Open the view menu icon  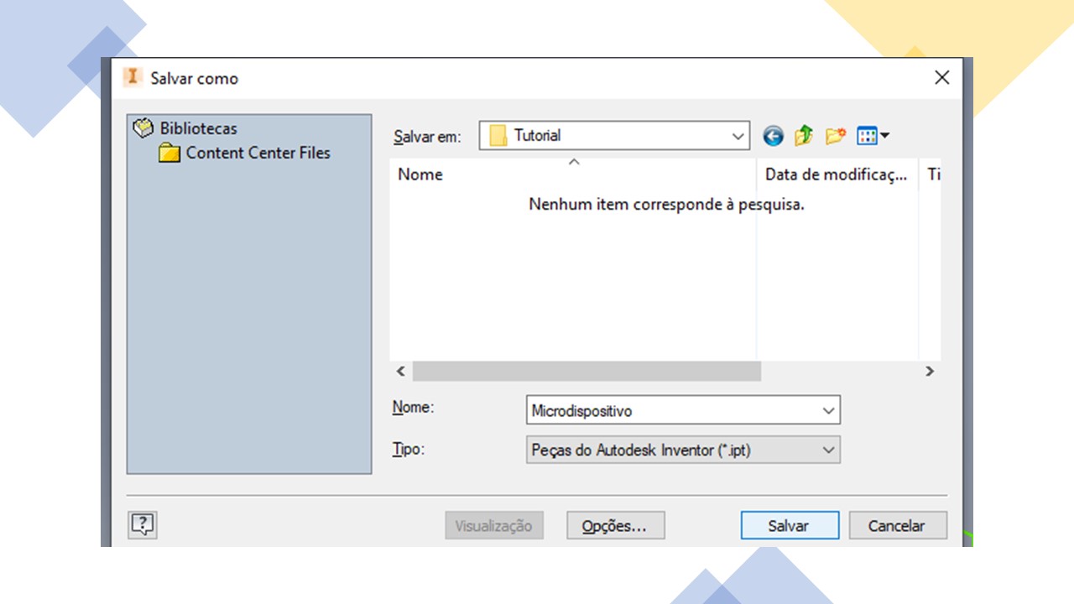[873, 136]
